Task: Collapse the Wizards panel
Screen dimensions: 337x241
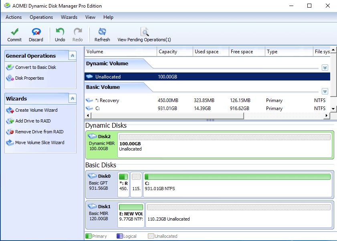Action: (x=72, y=98)
